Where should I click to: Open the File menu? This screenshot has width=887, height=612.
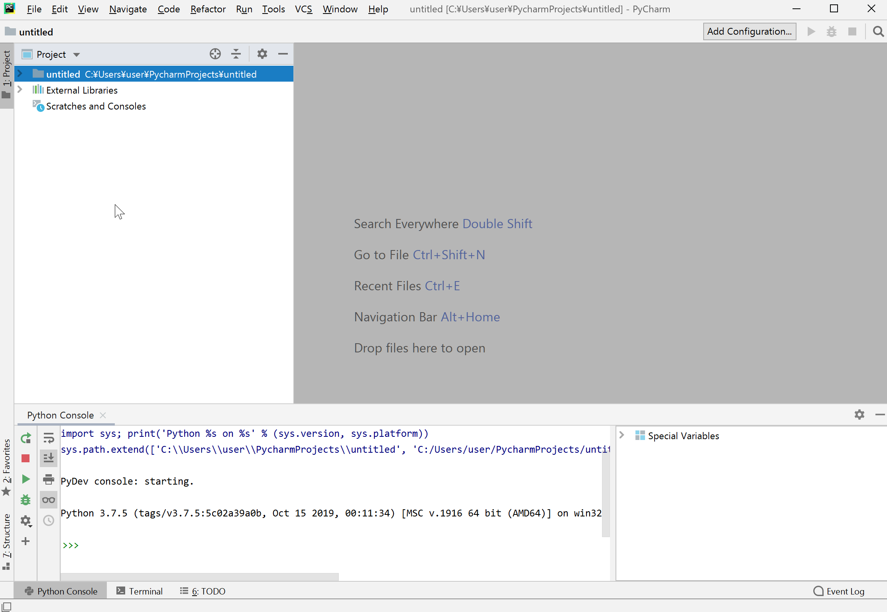coord(34,9)
